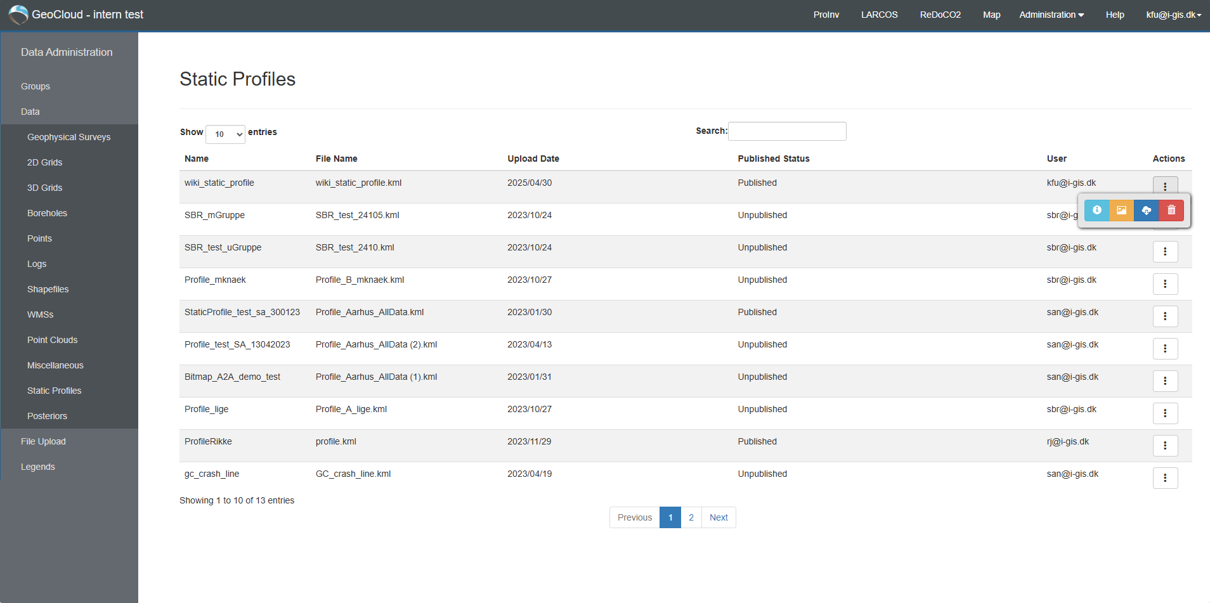1210x603 pixels.
Task: Open actions menu for Profile_test_SA_13042023 row
Action: point(1165,349)
